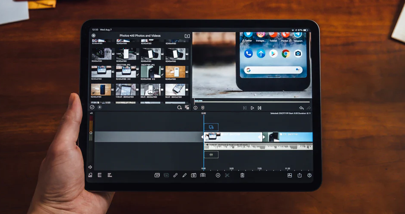Tap the battery 67% indicator in status bar
405x214 pixels.
(303, 30)
